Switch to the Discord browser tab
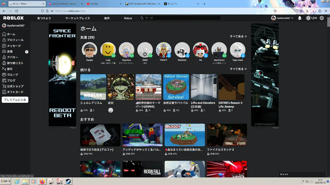This screenshot has height=185, width=330. coord(65,4)
